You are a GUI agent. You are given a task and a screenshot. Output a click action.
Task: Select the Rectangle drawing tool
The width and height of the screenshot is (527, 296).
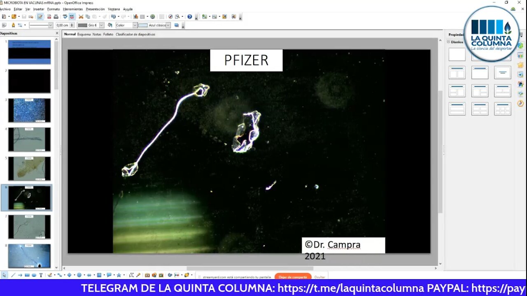coord(27,275)
